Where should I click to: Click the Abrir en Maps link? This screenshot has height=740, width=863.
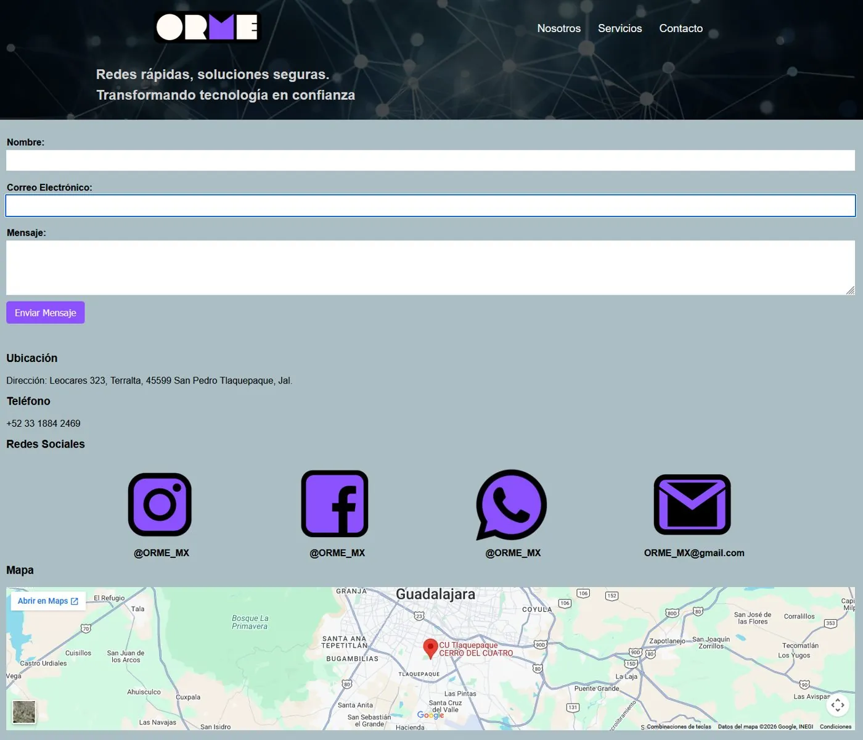click(48, 601)
